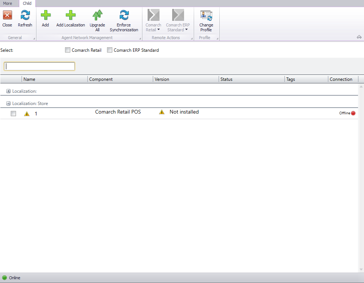Click the Localization: Store group label
364x283 pixels.
tap(30, 104)
